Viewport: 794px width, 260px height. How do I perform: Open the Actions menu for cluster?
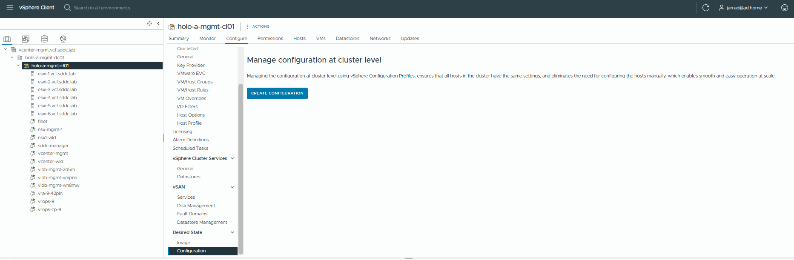258,26
